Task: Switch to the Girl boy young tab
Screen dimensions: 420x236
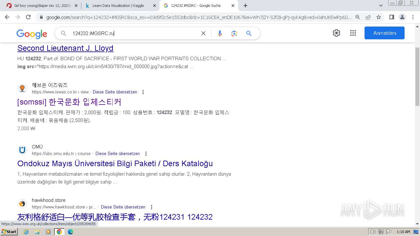Action: tap(42, 6)
